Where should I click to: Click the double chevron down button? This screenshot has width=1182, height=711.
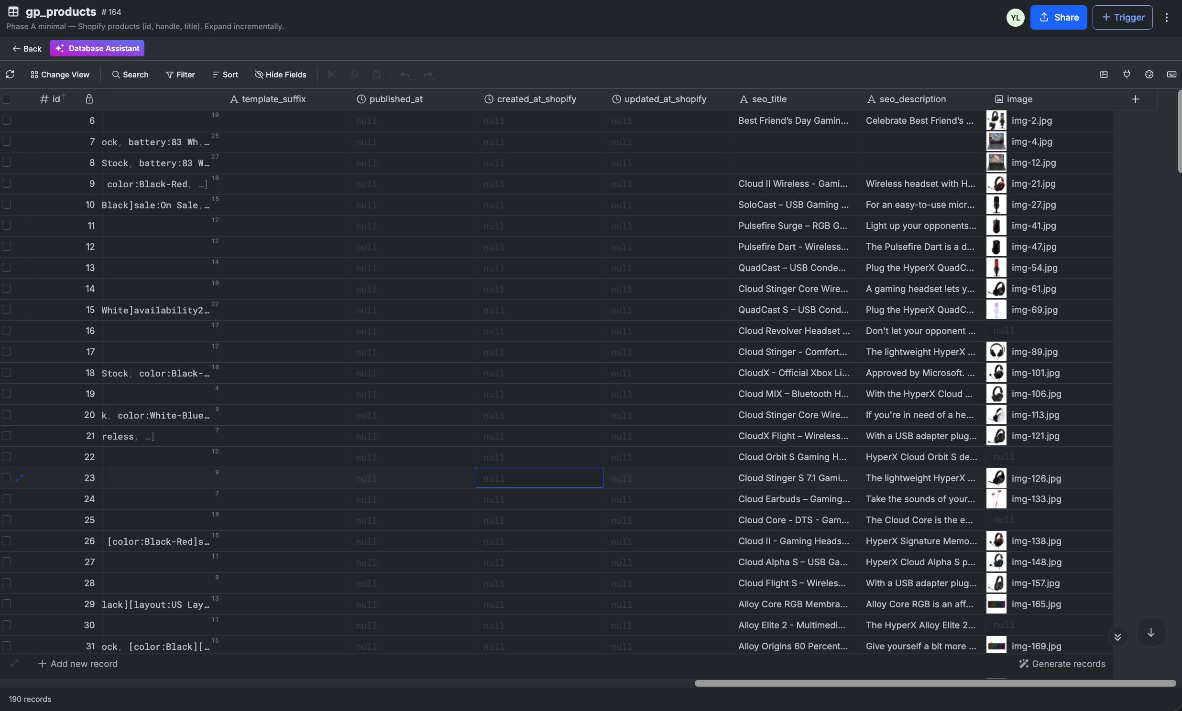click(1117, 637)
